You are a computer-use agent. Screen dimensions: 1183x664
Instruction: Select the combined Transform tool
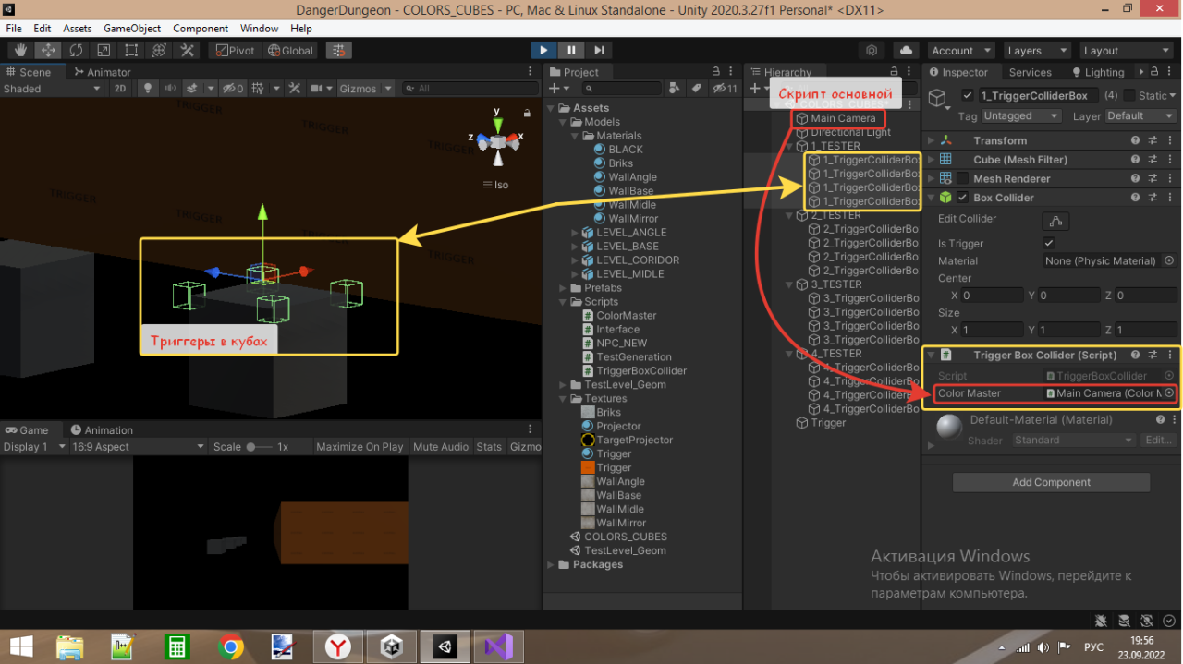tap(159, 51)
